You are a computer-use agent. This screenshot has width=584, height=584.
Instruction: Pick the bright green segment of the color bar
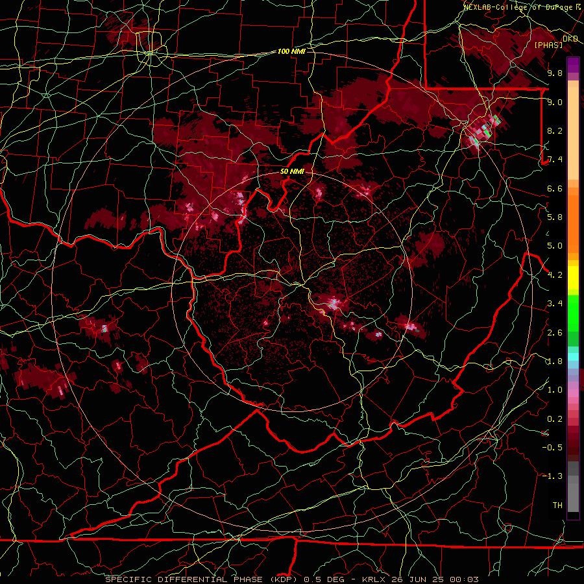tap(573, 313)
